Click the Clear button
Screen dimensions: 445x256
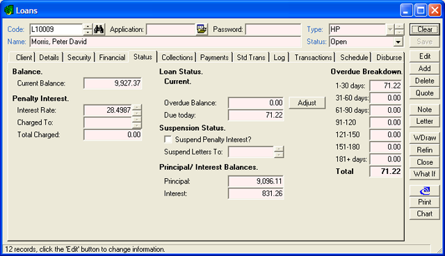pos(425,29)
